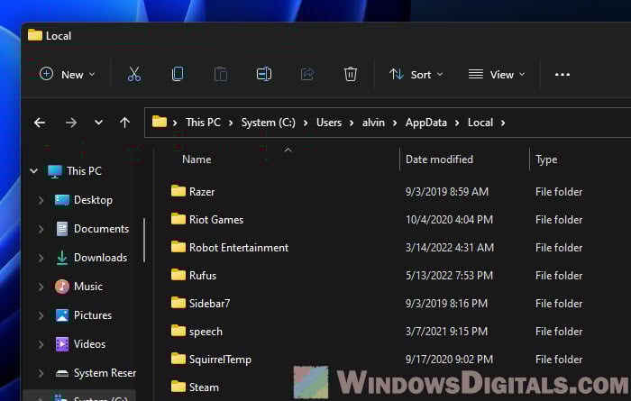The width and height of the screenshot is (631, 401).
Task: Expand the Music tree node
Action: pos(41,287)
